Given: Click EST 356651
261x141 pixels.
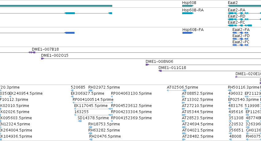Looking at the screenshot, I should (x=236, y=130).
